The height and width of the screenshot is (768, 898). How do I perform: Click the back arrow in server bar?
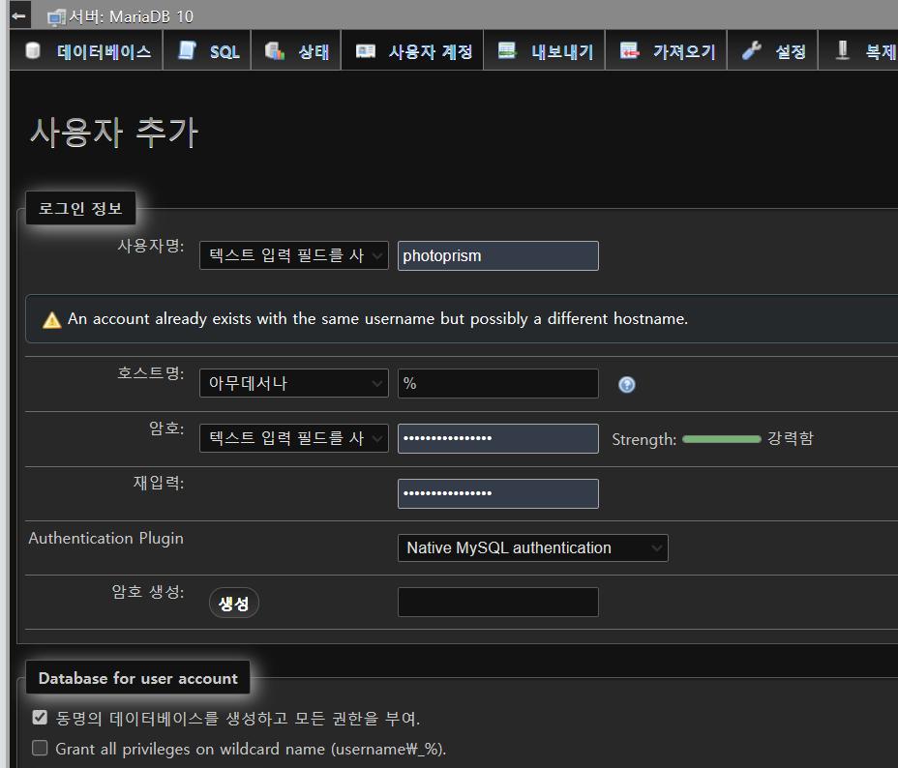tap(18, 16)
